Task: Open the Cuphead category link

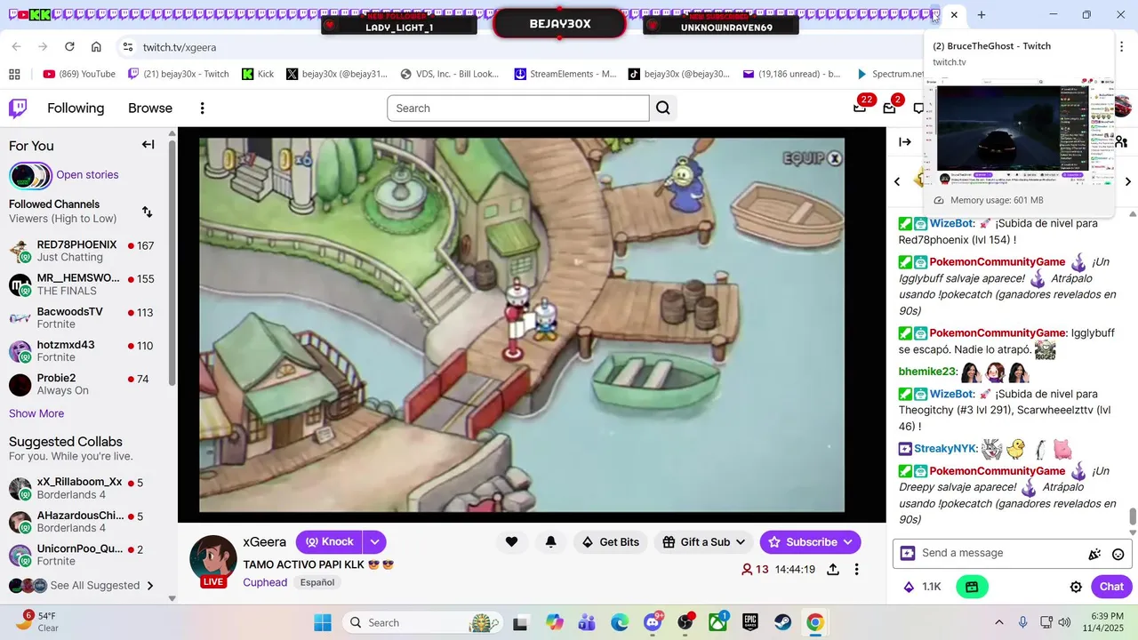Action: (265, 582)
